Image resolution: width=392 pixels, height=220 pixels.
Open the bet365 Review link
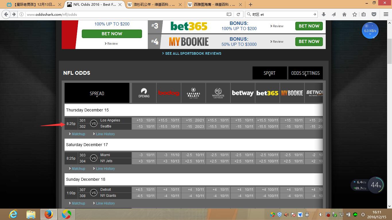coord(277,26)
